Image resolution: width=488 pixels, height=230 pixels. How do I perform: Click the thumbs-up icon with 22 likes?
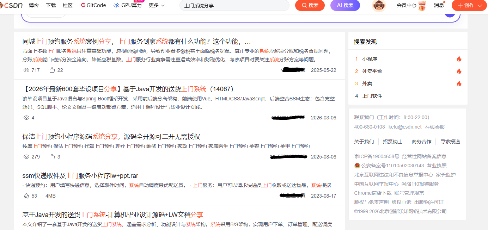tap(52, 70)
